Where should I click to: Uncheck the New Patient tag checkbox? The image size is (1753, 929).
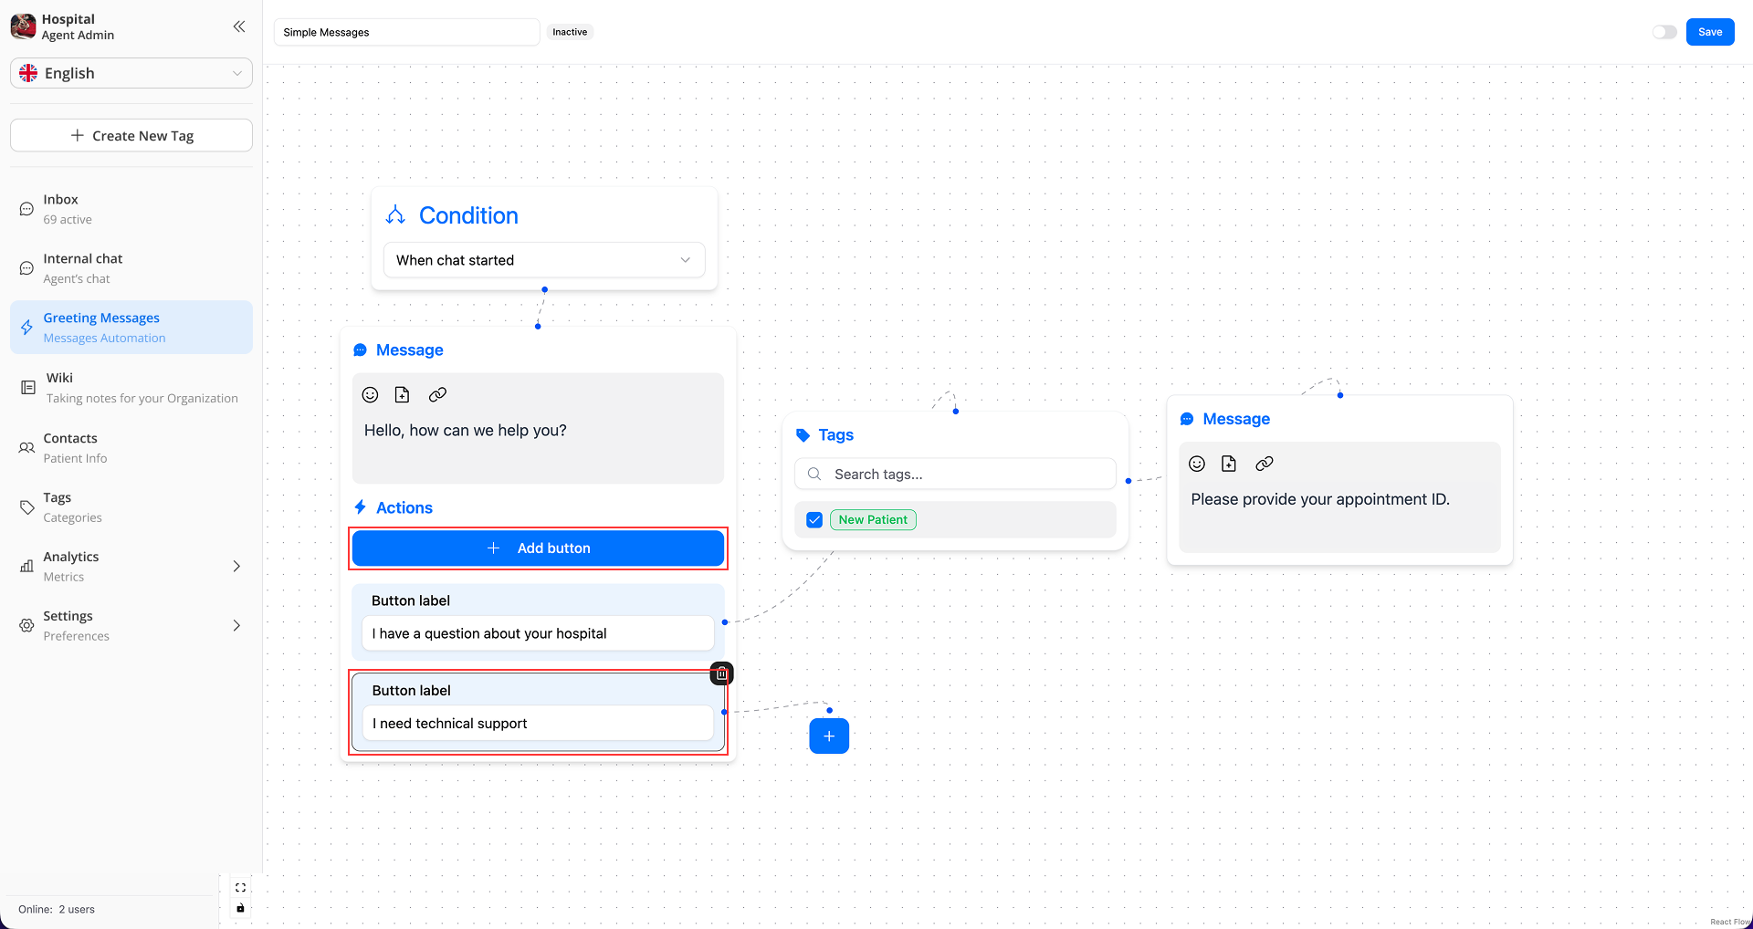[814, 520]
